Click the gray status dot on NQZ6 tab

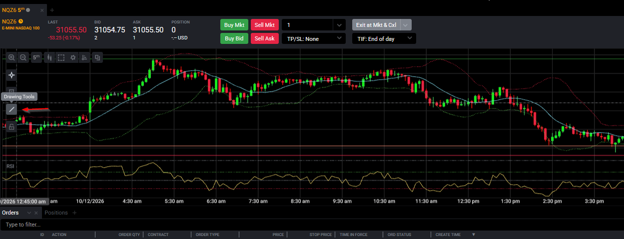28,10
